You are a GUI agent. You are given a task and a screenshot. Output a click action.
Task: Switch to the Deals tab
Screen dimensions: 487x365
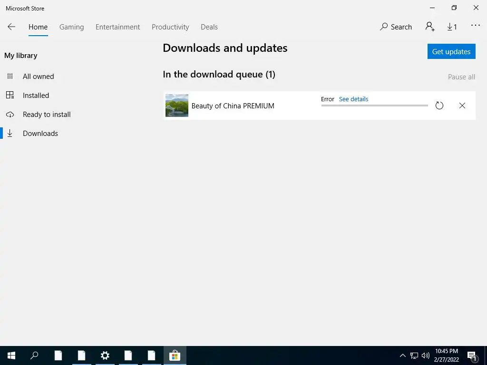[209, 27]
